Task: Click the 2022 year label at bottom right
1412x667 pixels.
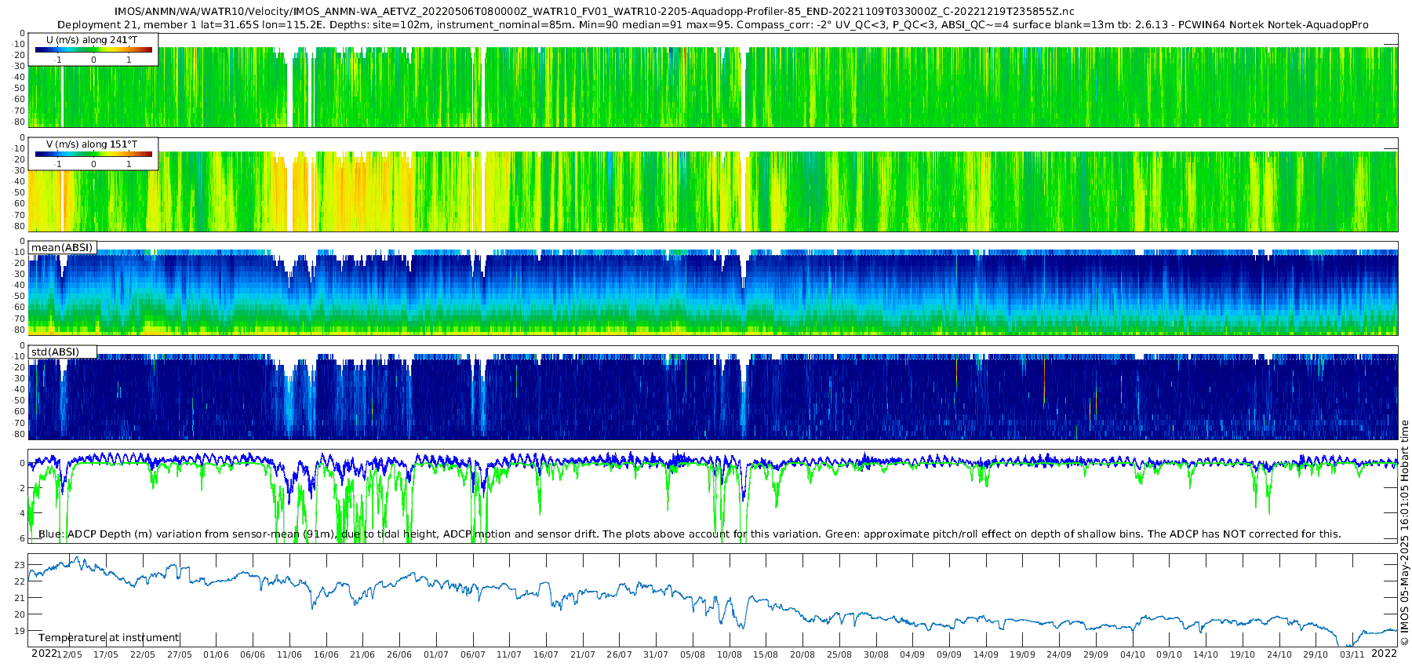Action: click(1384, 654)
